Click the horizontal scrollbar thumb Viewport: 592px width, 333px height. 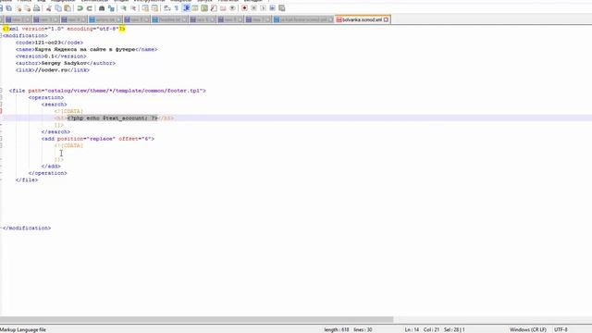tap(196, 319)
